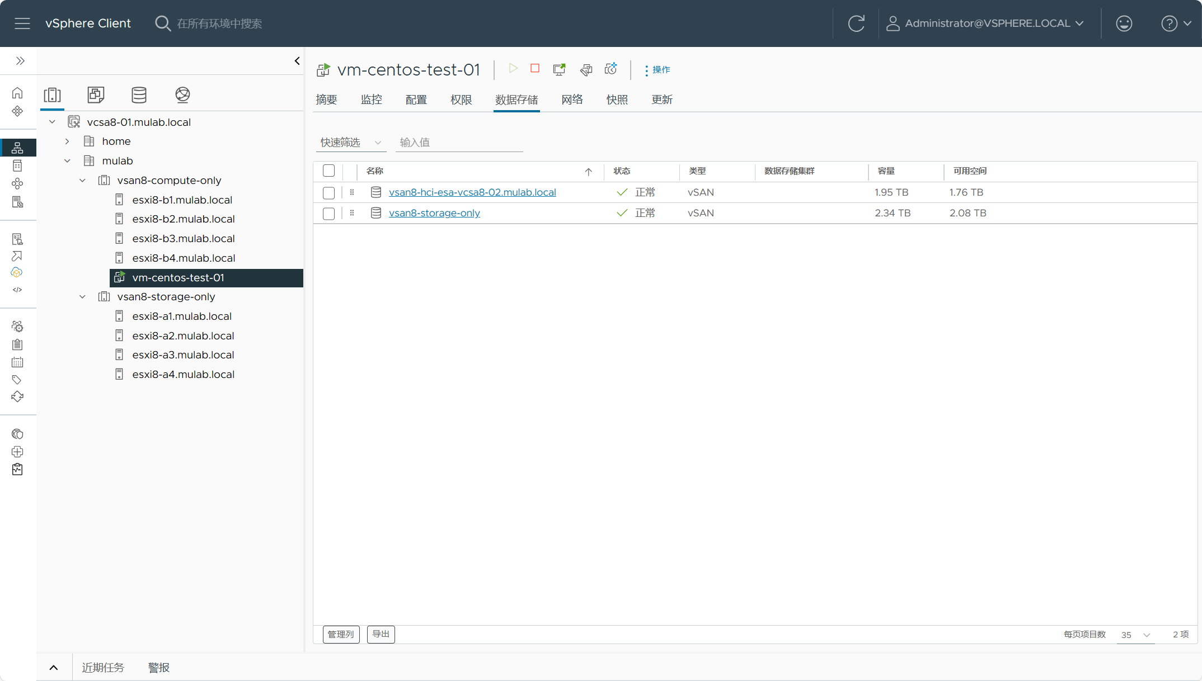This screenshot has width=1202, height=681.
Task: Open the smiley feedback icon
Action: [x=1124, y=23]
